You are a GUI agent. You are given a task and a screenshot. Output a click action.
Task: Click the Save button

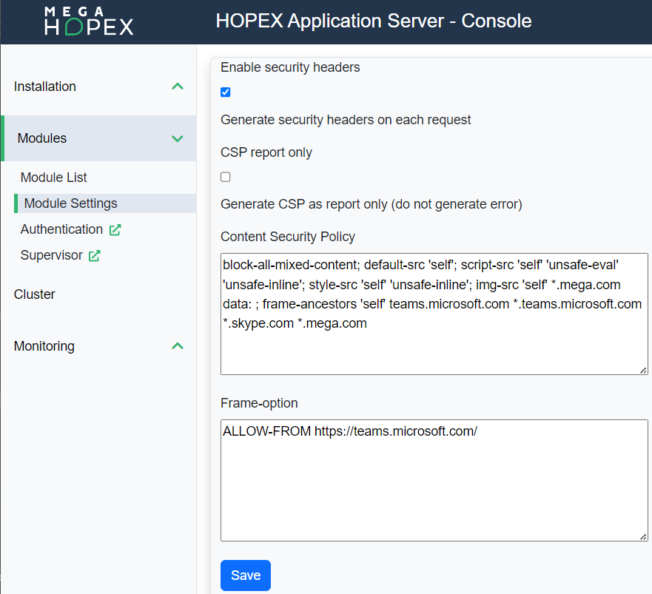(245, 575)
